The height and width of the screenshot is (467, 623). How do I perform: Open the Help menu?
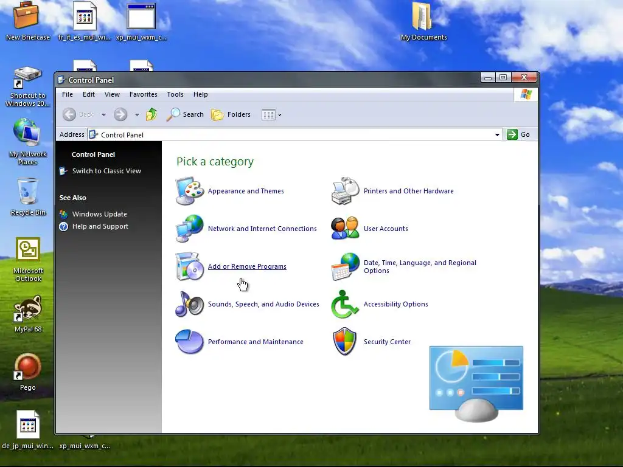pyautogui.click(x=201, y=94)
